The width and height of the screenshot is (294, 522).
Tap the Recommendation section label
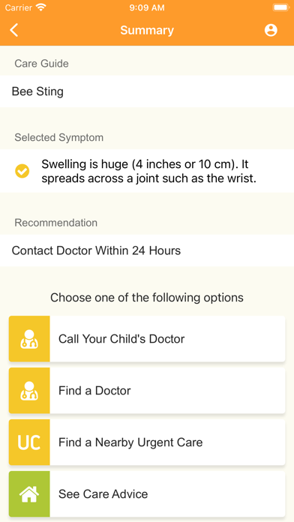pos(56,223)
